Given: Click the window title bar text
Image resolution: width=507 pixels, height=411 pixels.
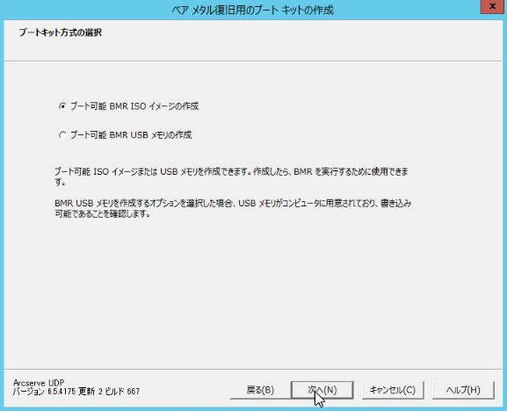Looking at the screenshot, I should [x=252, y=11].
